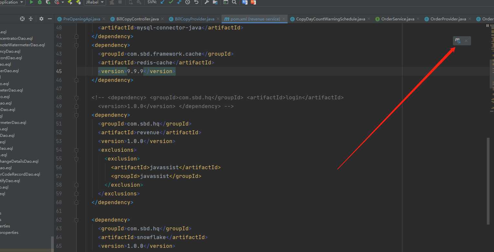The image size is (494, 252).
Task: Run with JRebel icon
Action: click(x=70, y=2)
